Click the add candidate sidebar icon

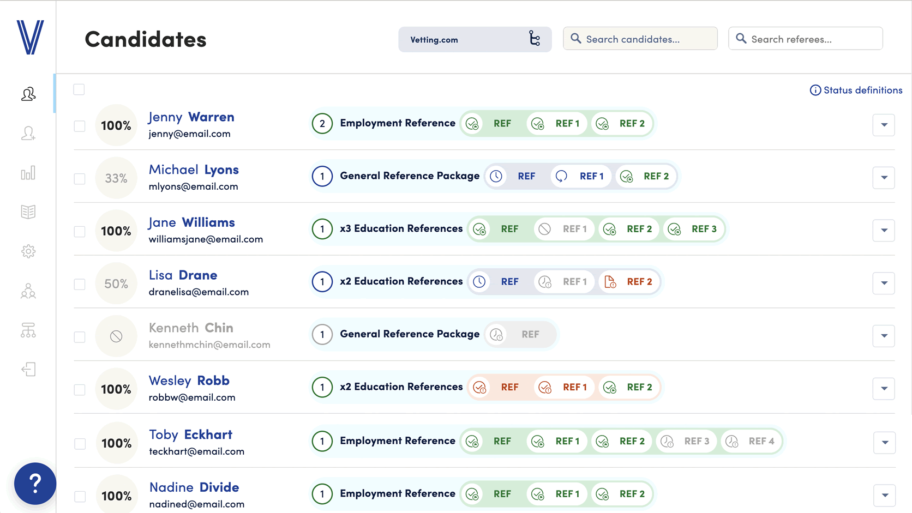[x=28, y=134]
